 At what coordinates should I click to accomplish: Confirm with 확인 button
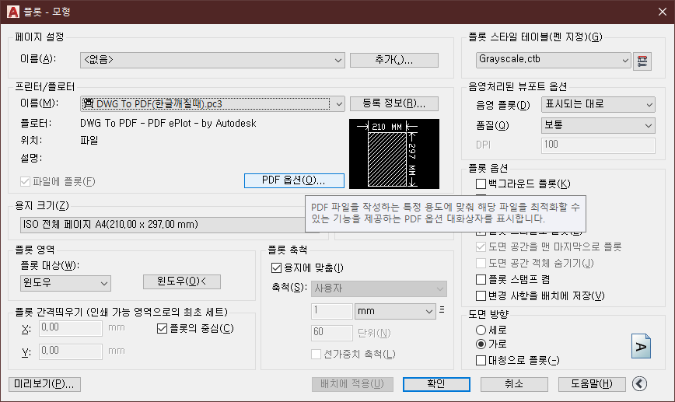[436, 384]
